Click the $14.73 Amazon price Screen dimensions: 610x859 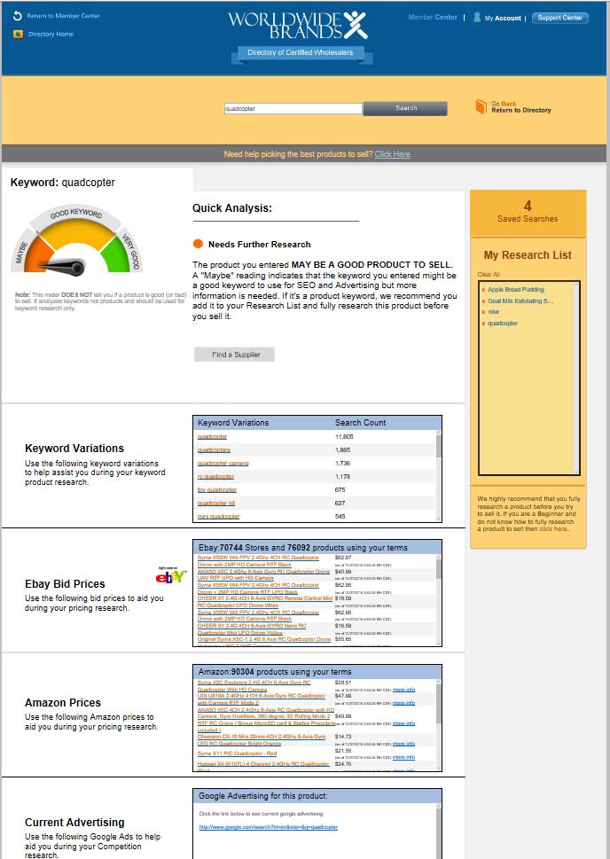pyautogui.click(x=342, y=737)
